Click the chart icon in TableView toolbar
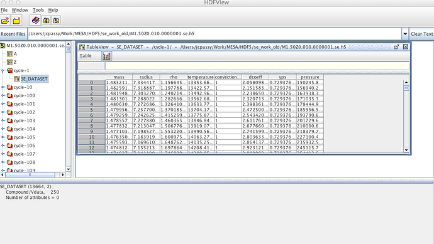 tap(106, 56)
